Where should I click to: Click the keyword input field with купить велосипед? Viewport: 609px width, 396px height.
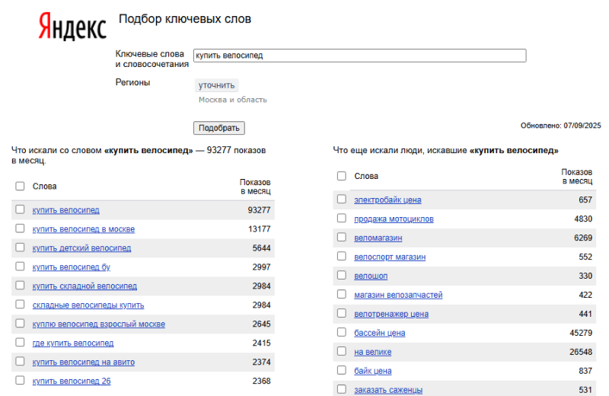click(x=359, y=56)
